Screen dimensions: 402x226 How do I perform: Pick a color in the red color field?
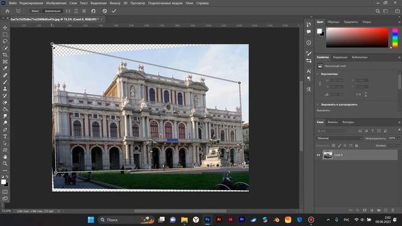tap(357, 38)
